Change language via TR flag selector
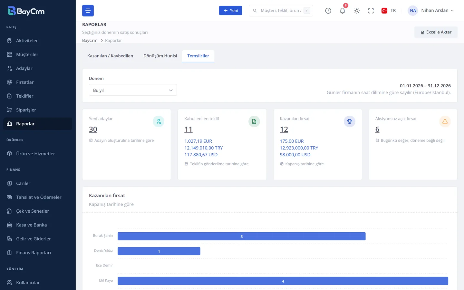 click(x=389, y=11)
